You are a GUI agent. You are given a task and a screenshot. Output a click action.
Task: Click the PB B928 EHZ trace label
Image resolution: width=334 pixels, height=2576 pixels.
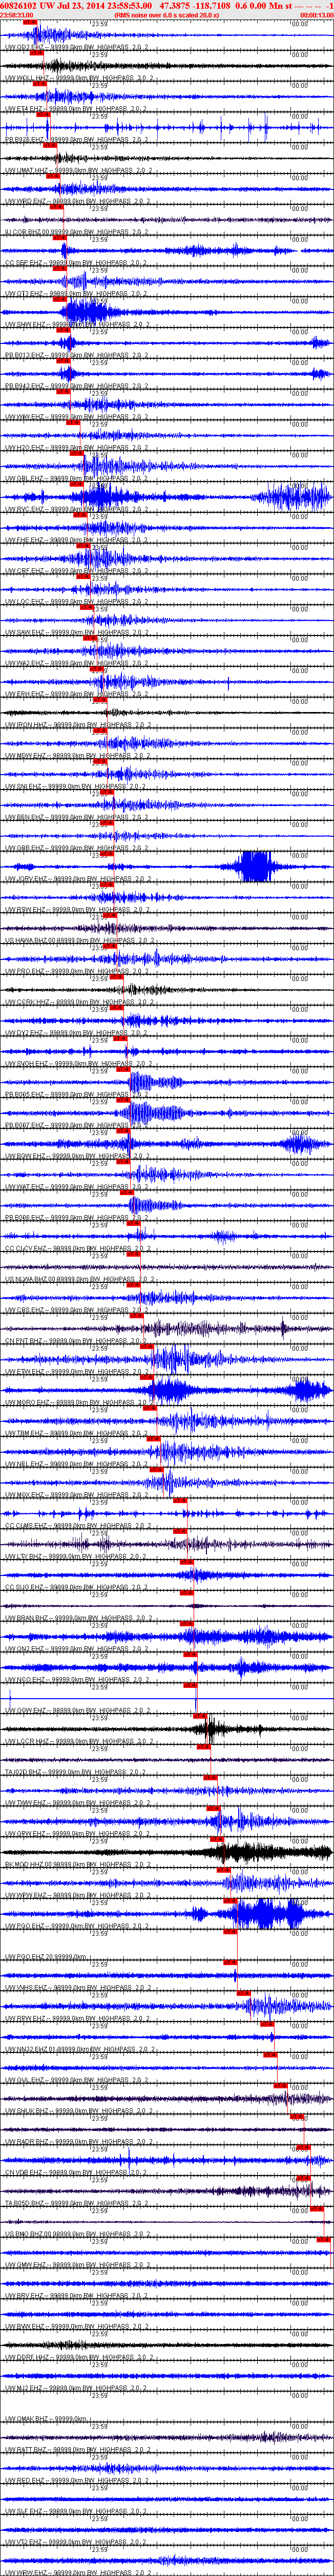(77, 140)
